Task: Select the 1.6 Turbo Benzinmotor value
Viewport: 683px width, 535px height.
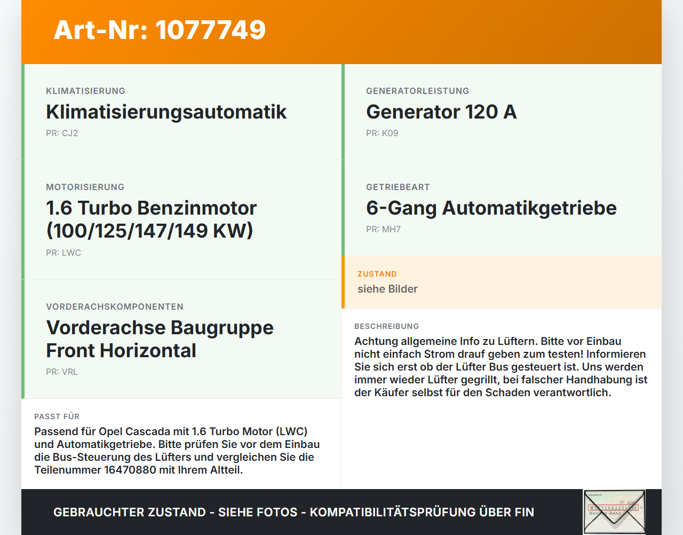Action: [x=152, y=219]
